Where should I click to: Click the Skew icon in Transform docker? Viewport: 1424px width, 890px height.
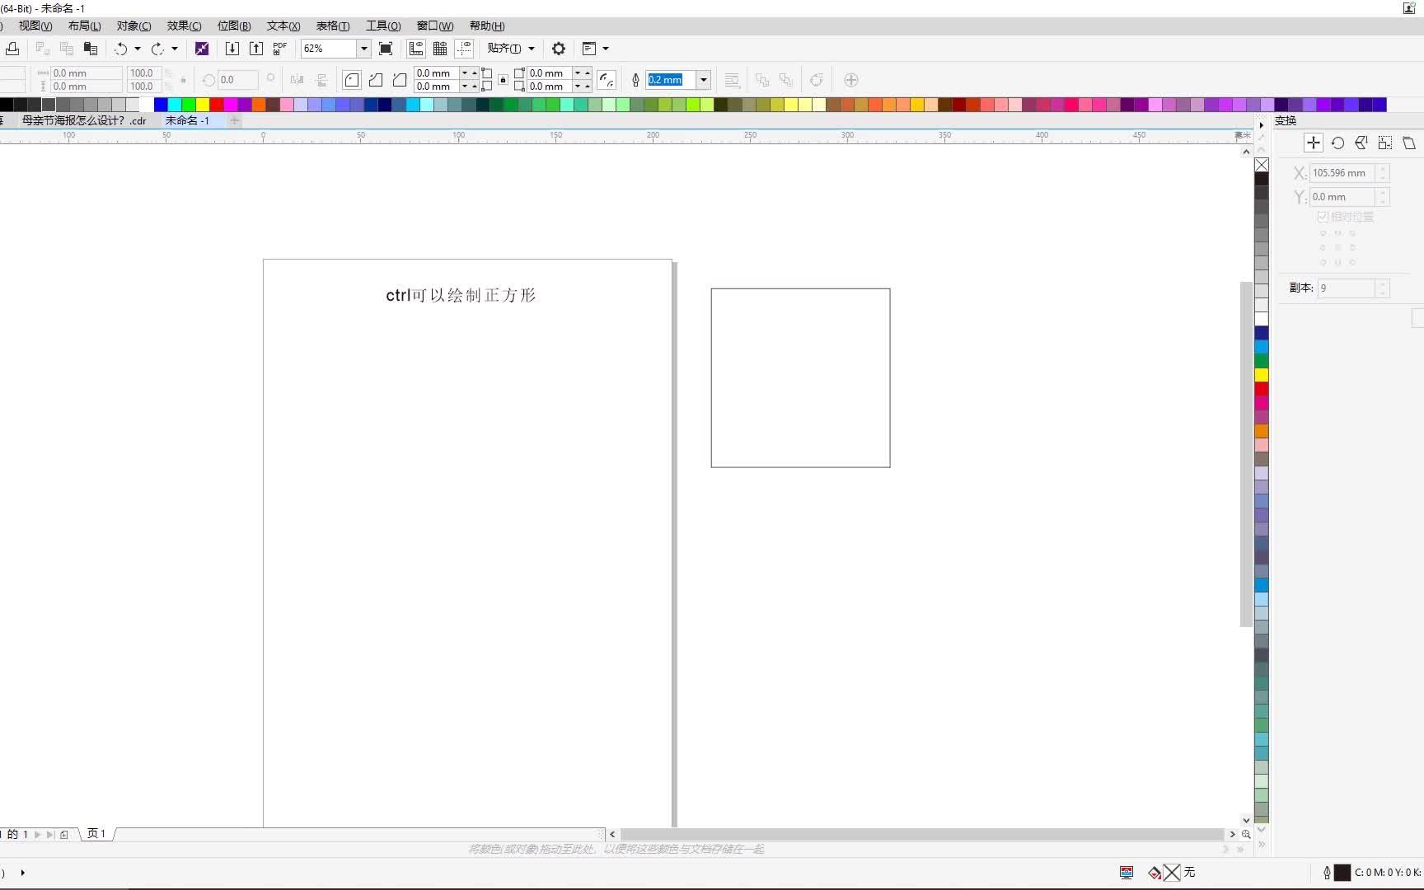click(x=1409, y=143)
